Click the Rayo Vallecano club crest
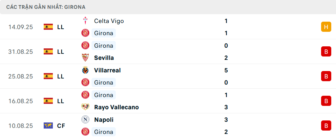 pos(85,107)
